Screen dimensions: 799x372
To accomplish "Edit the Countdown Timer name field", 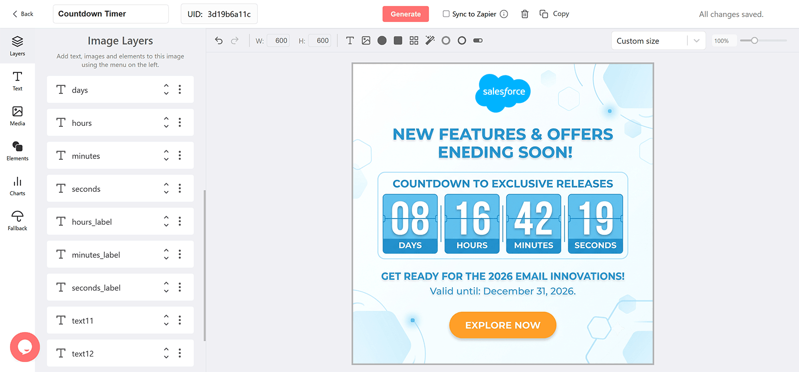I will coord(110,14).
